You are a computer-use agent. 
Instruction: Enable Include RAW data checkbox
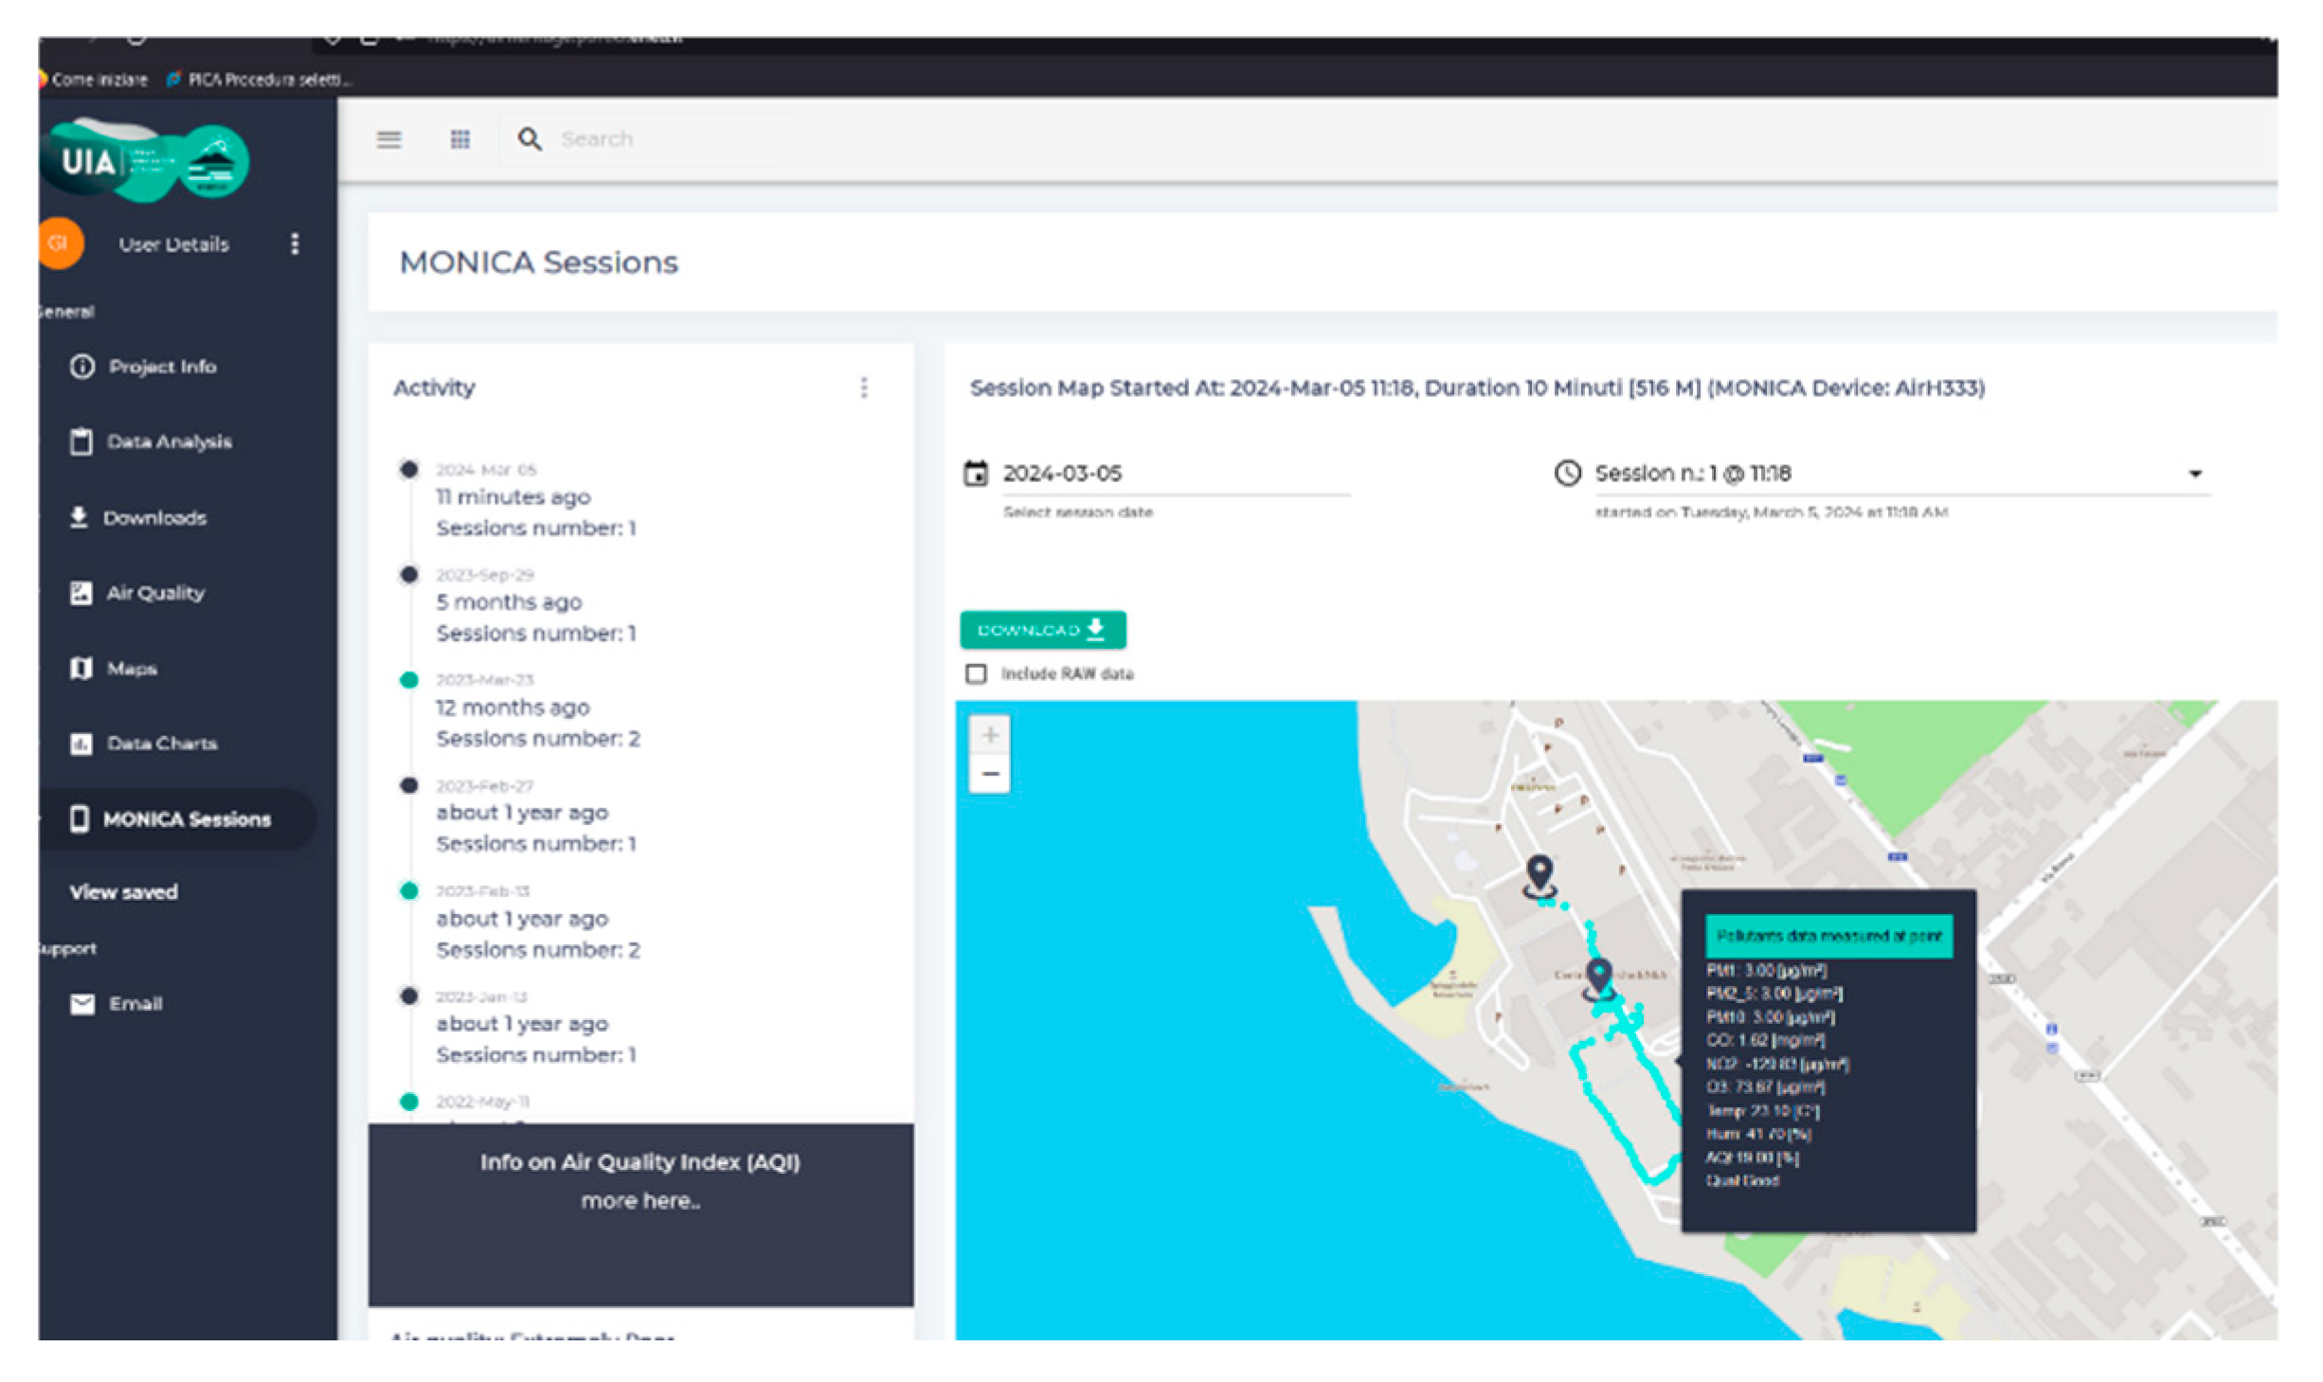[x=976, y=673]
